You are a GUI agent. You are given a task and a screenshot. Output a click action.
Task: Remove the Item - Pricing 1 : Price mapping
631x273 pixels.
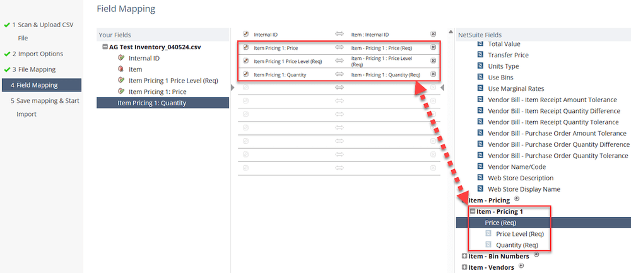[433, 47]
